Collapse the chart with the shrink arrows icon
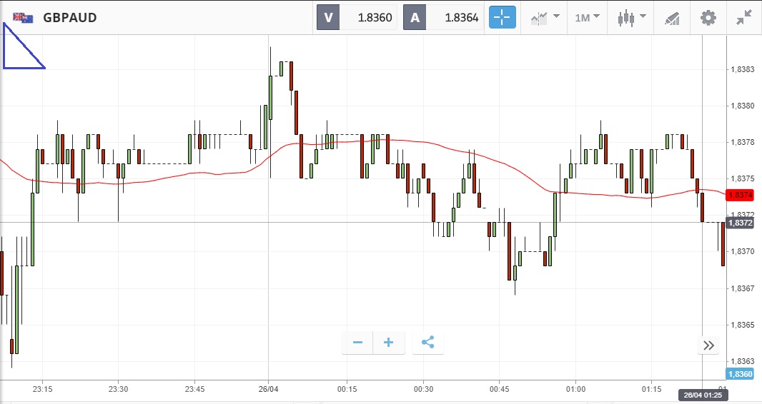Screen dimensions: 762x404 [744, 17]
